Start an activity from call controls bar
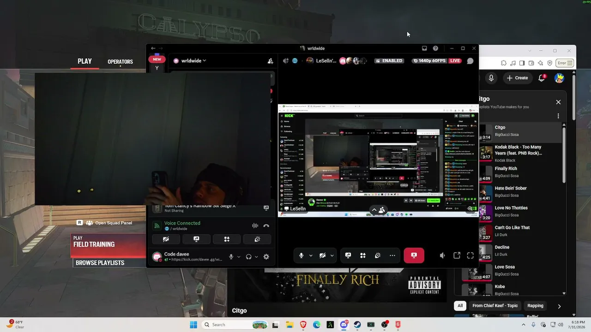Viewport: 591px width, 332px height. [x=363, y=255]
